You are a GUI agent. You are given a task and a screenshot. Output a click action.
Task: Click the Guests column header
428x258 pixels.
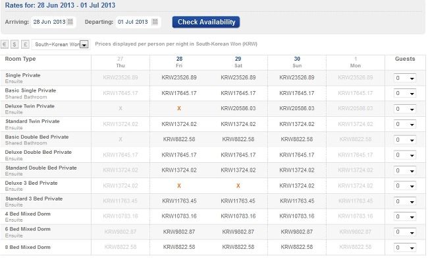click(405, 59)
